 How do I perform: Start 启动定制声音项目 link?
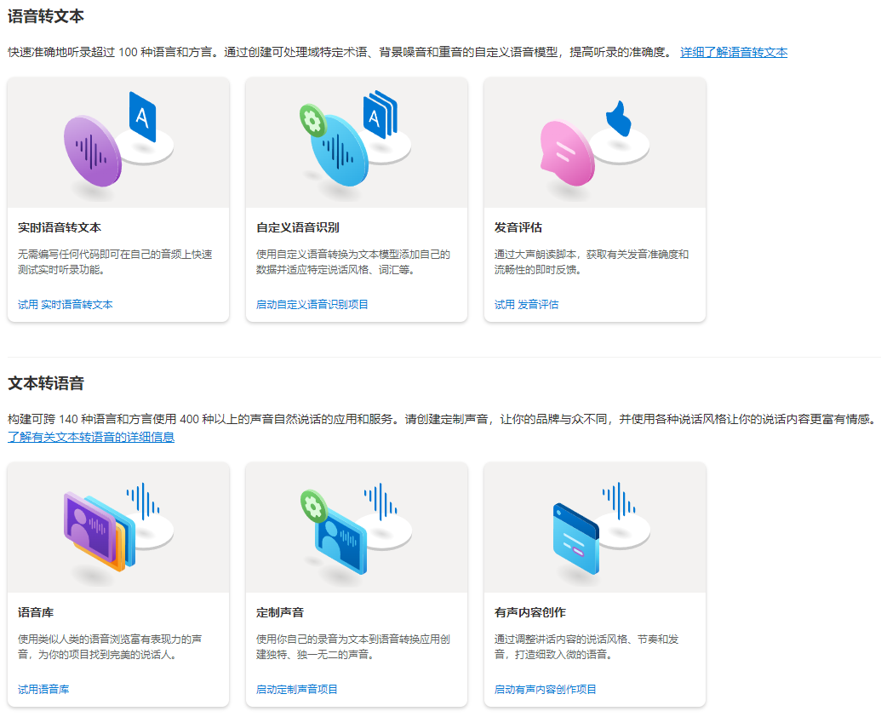297,689
